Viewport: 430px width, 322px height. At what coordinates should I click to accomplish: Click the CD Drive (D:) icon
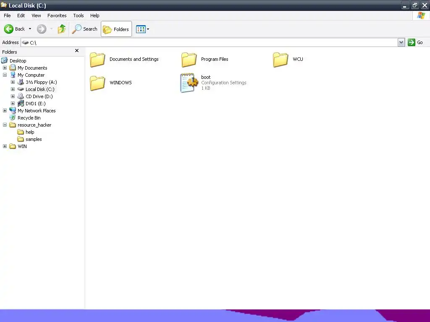click(x=21, y=96)
